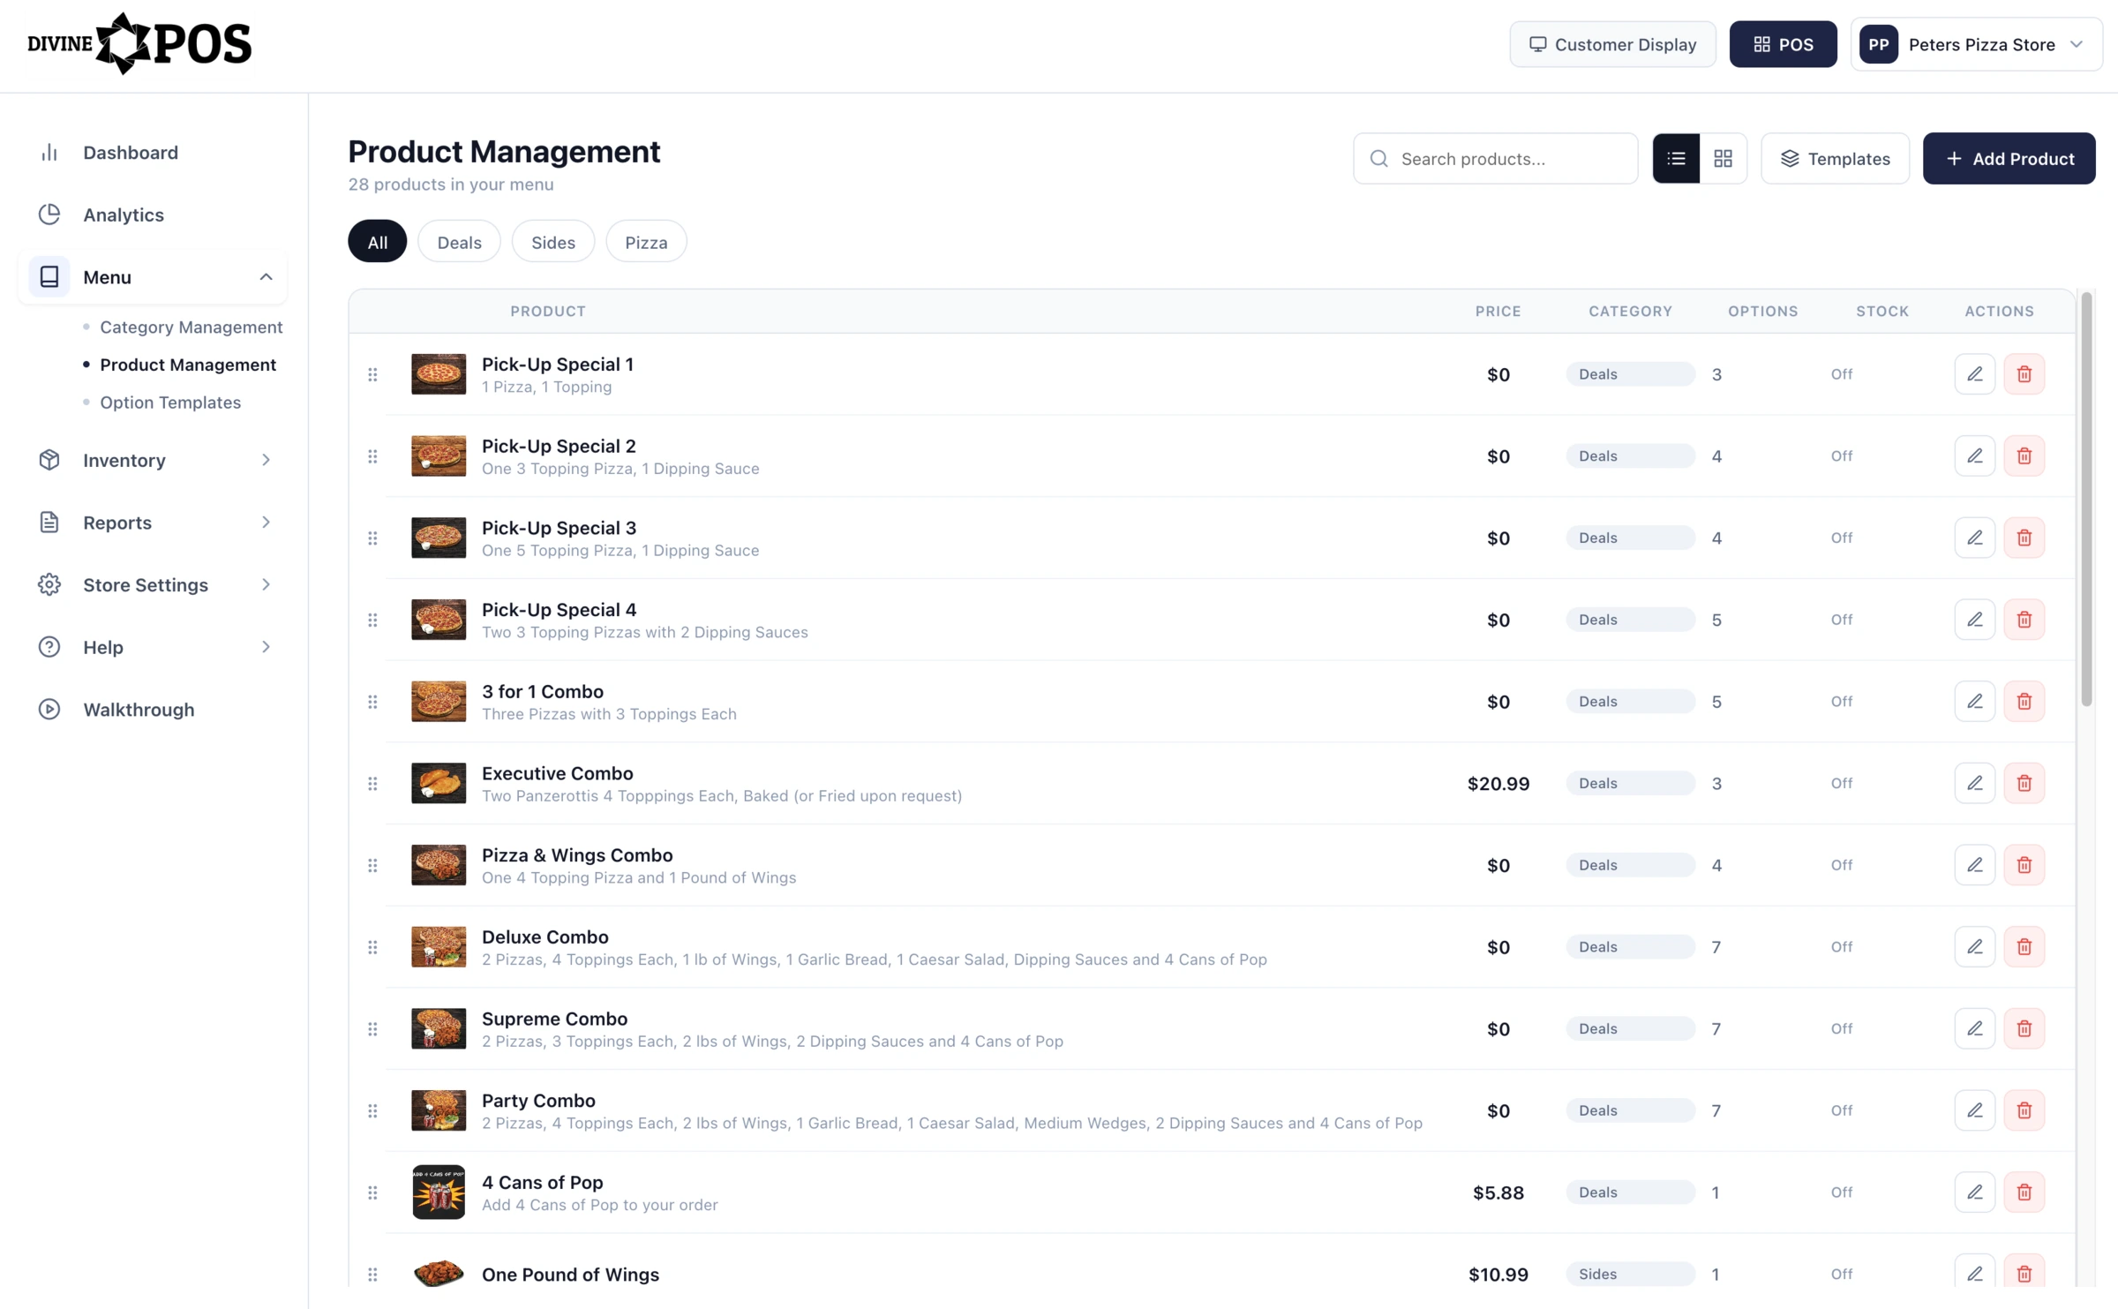This screenshot has height=1309, width=2118.
Task: Delete the Pick-Up Special 1 product
Action: pyautogui.click(x=2024, y=374)
